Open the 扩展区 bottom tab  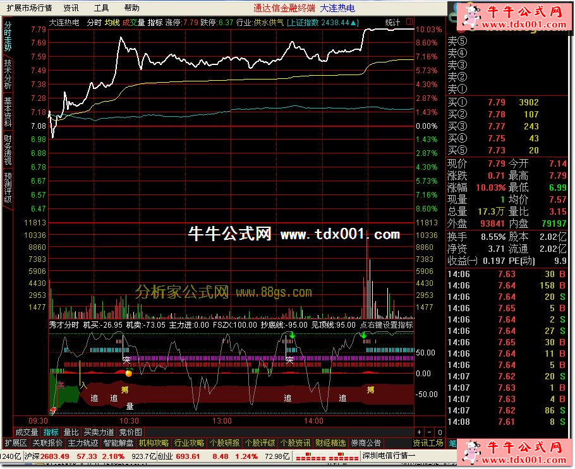point(15,443)
